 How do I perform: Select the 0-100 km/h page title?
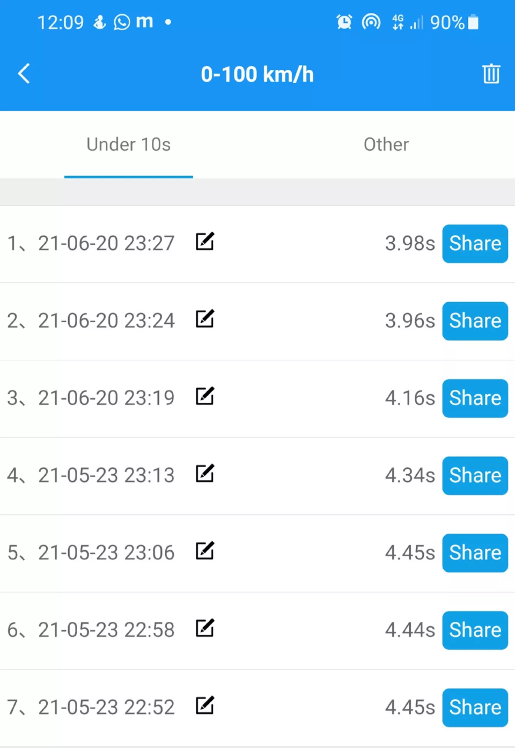(257, 74)
